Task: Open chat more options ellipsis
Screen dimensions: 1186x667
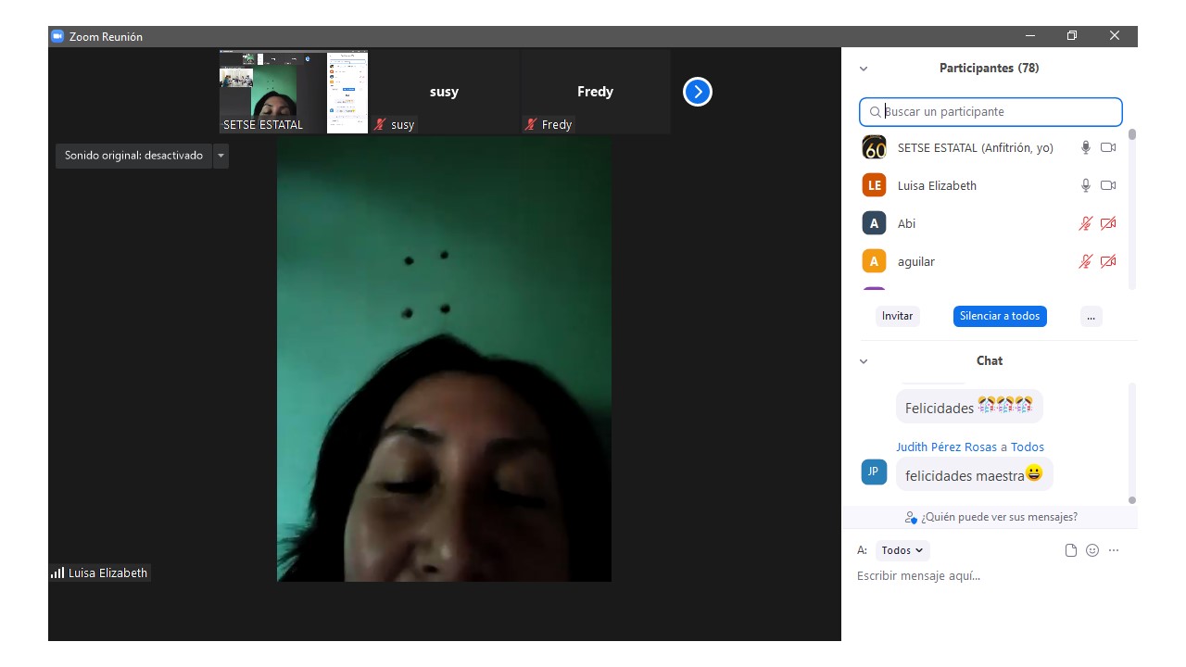Action: 1114,550
